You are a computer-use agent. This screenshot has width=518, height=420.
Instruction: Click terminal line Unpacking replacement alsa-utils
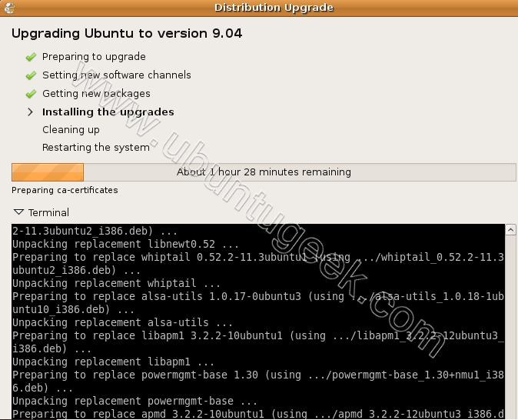click(x=122, y=322)
